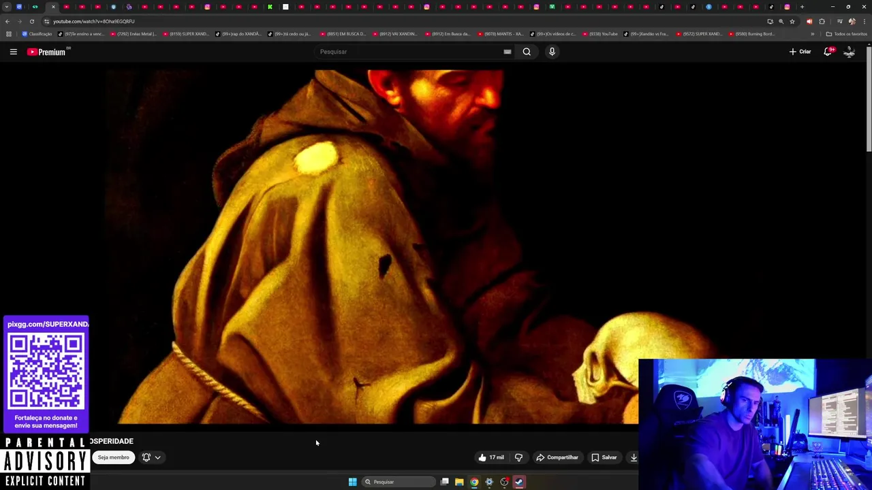Viewport: 872px width, 490px height.
Task: Open the (7292) Enéas Metal bookmark
Action: tap(135, 34)
